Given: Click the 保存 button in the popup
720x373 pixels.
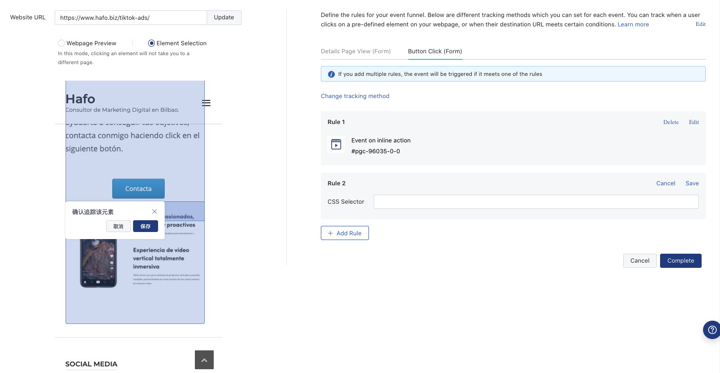Looking at the screenshot, I should coord(145,226).
